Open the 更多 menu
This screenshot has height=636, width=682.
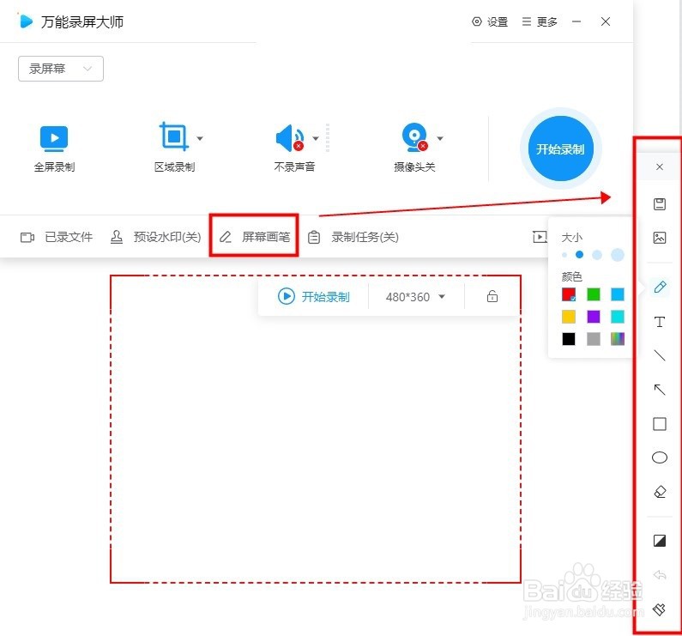(540, 21)
